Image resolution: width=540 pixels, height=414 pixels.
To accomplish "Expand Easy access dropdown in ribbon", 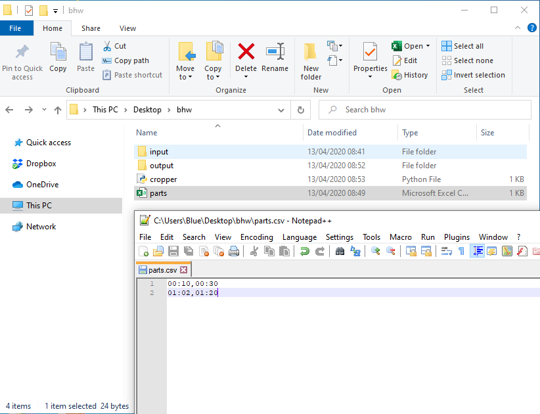I will [335, 60].
